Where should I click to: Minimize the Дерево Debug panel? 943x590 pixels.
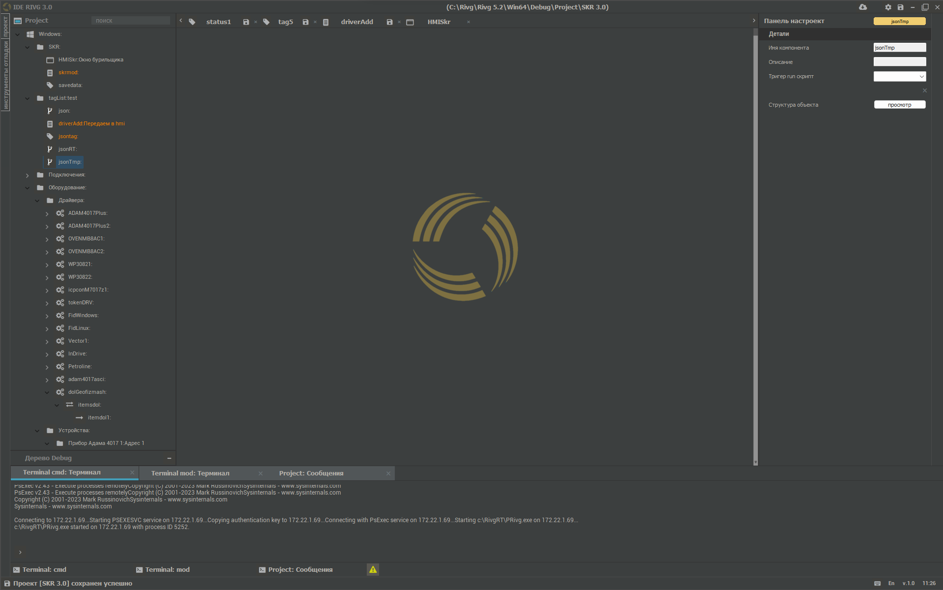(x=169, y=458)
